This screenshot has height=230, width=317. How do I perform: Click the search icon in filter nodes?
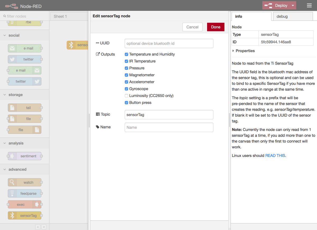(x=4, y=16)
